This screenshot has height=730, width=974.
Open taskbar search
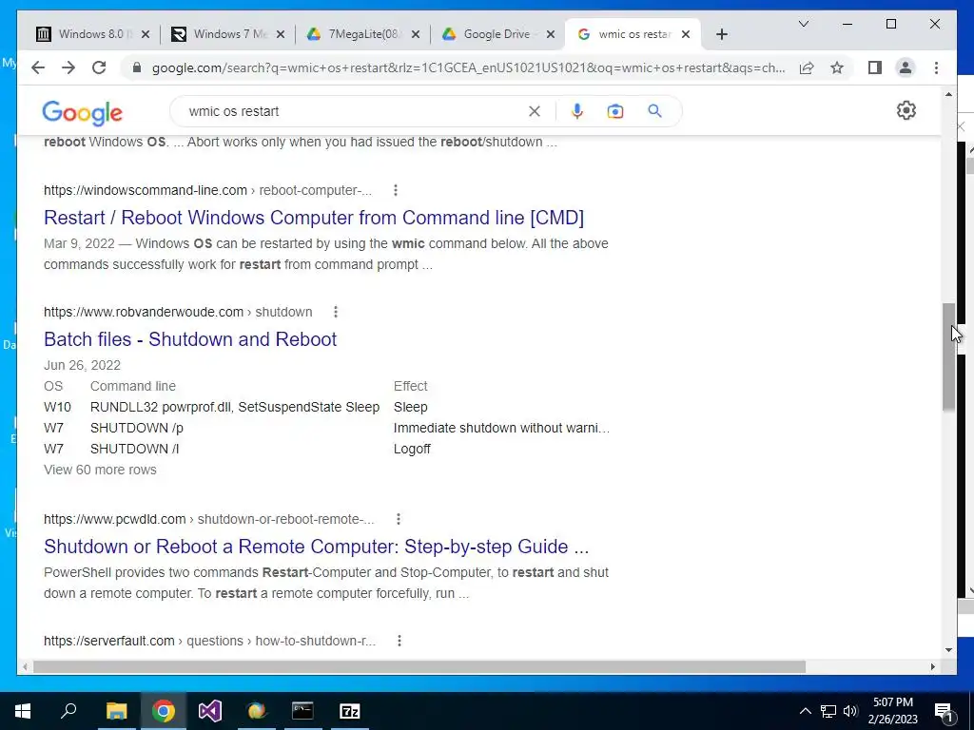(x=68, y=711)
